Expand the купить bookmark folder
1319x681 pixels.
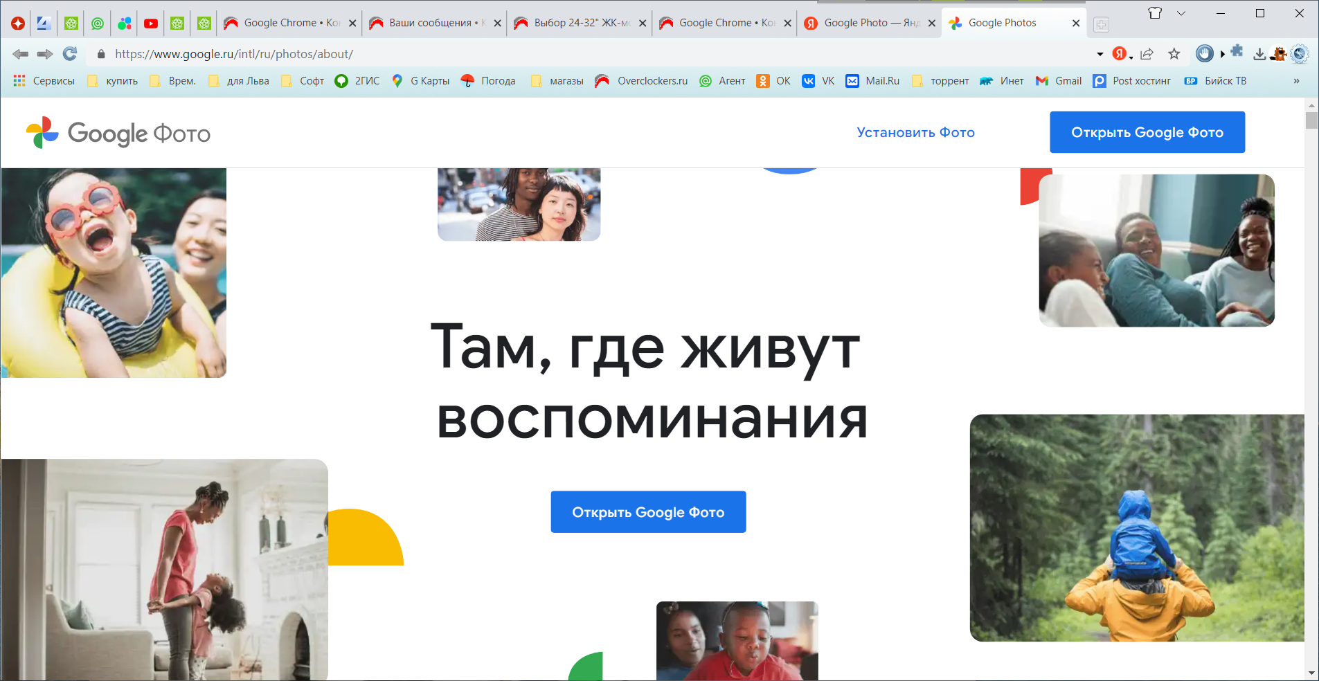click(x=112, y=81)
